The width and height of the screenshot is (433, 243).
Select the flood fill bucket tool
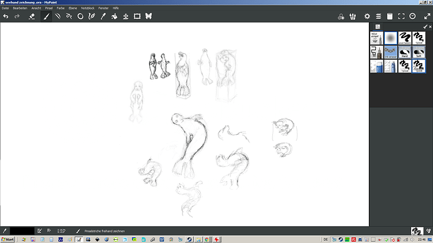pyautogui.click(x=114, y=16)
